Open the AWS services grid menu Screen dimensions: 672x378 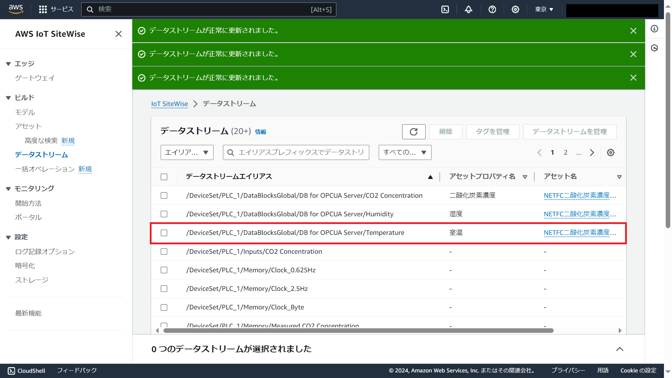[x=43, y=9]
